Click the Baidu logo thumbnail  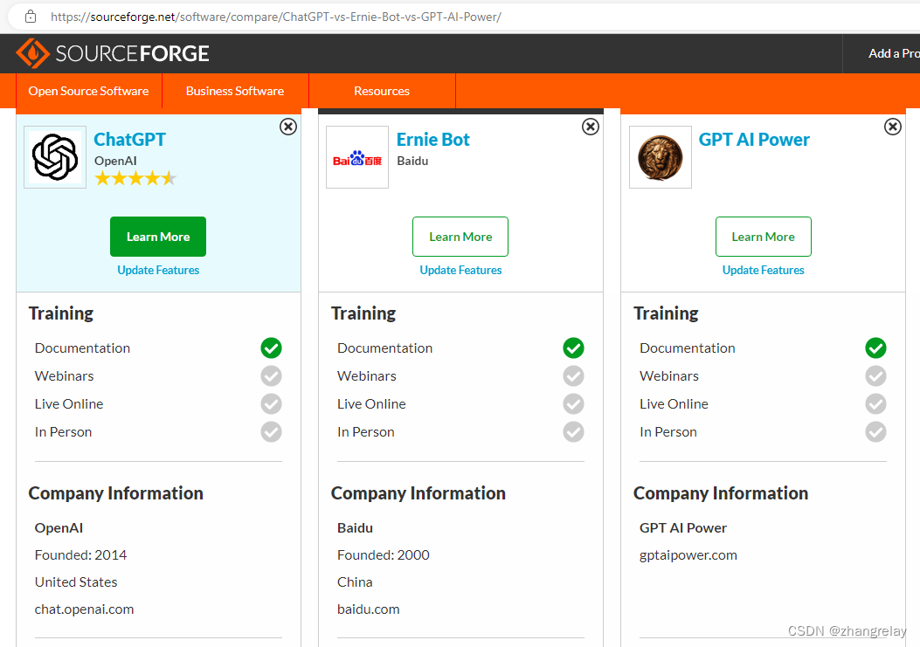point(357,157)
